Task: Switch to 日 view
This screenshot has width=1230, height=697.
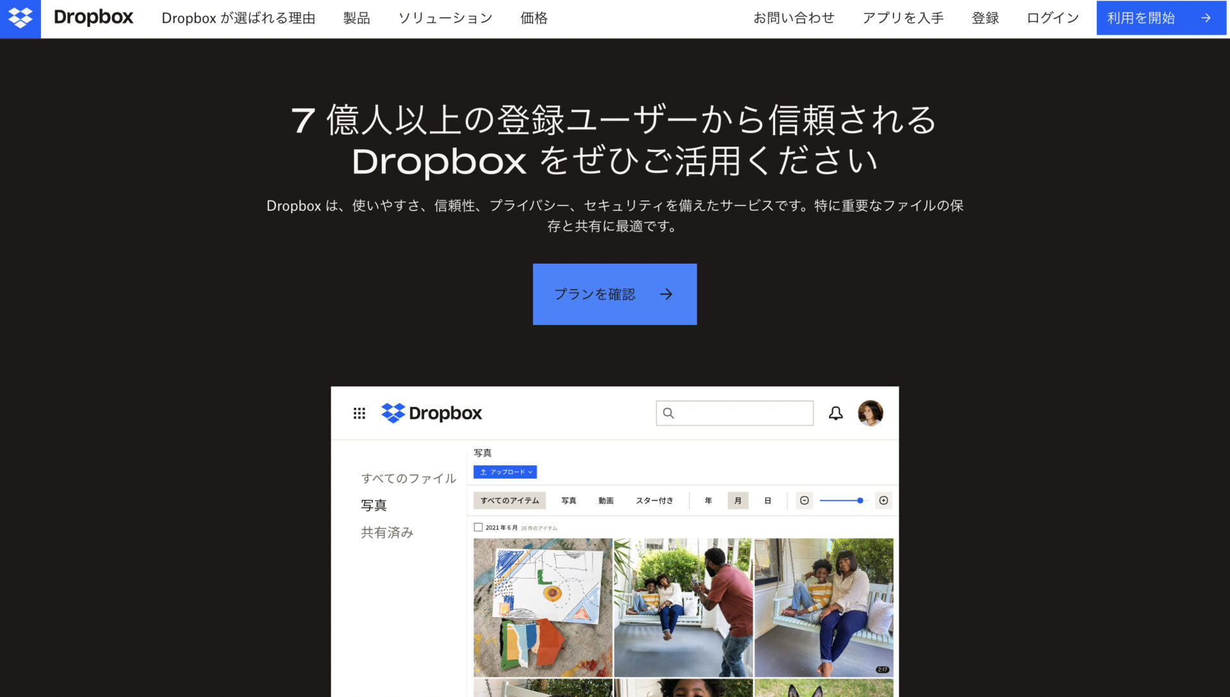Action: (x=768, y=501)
